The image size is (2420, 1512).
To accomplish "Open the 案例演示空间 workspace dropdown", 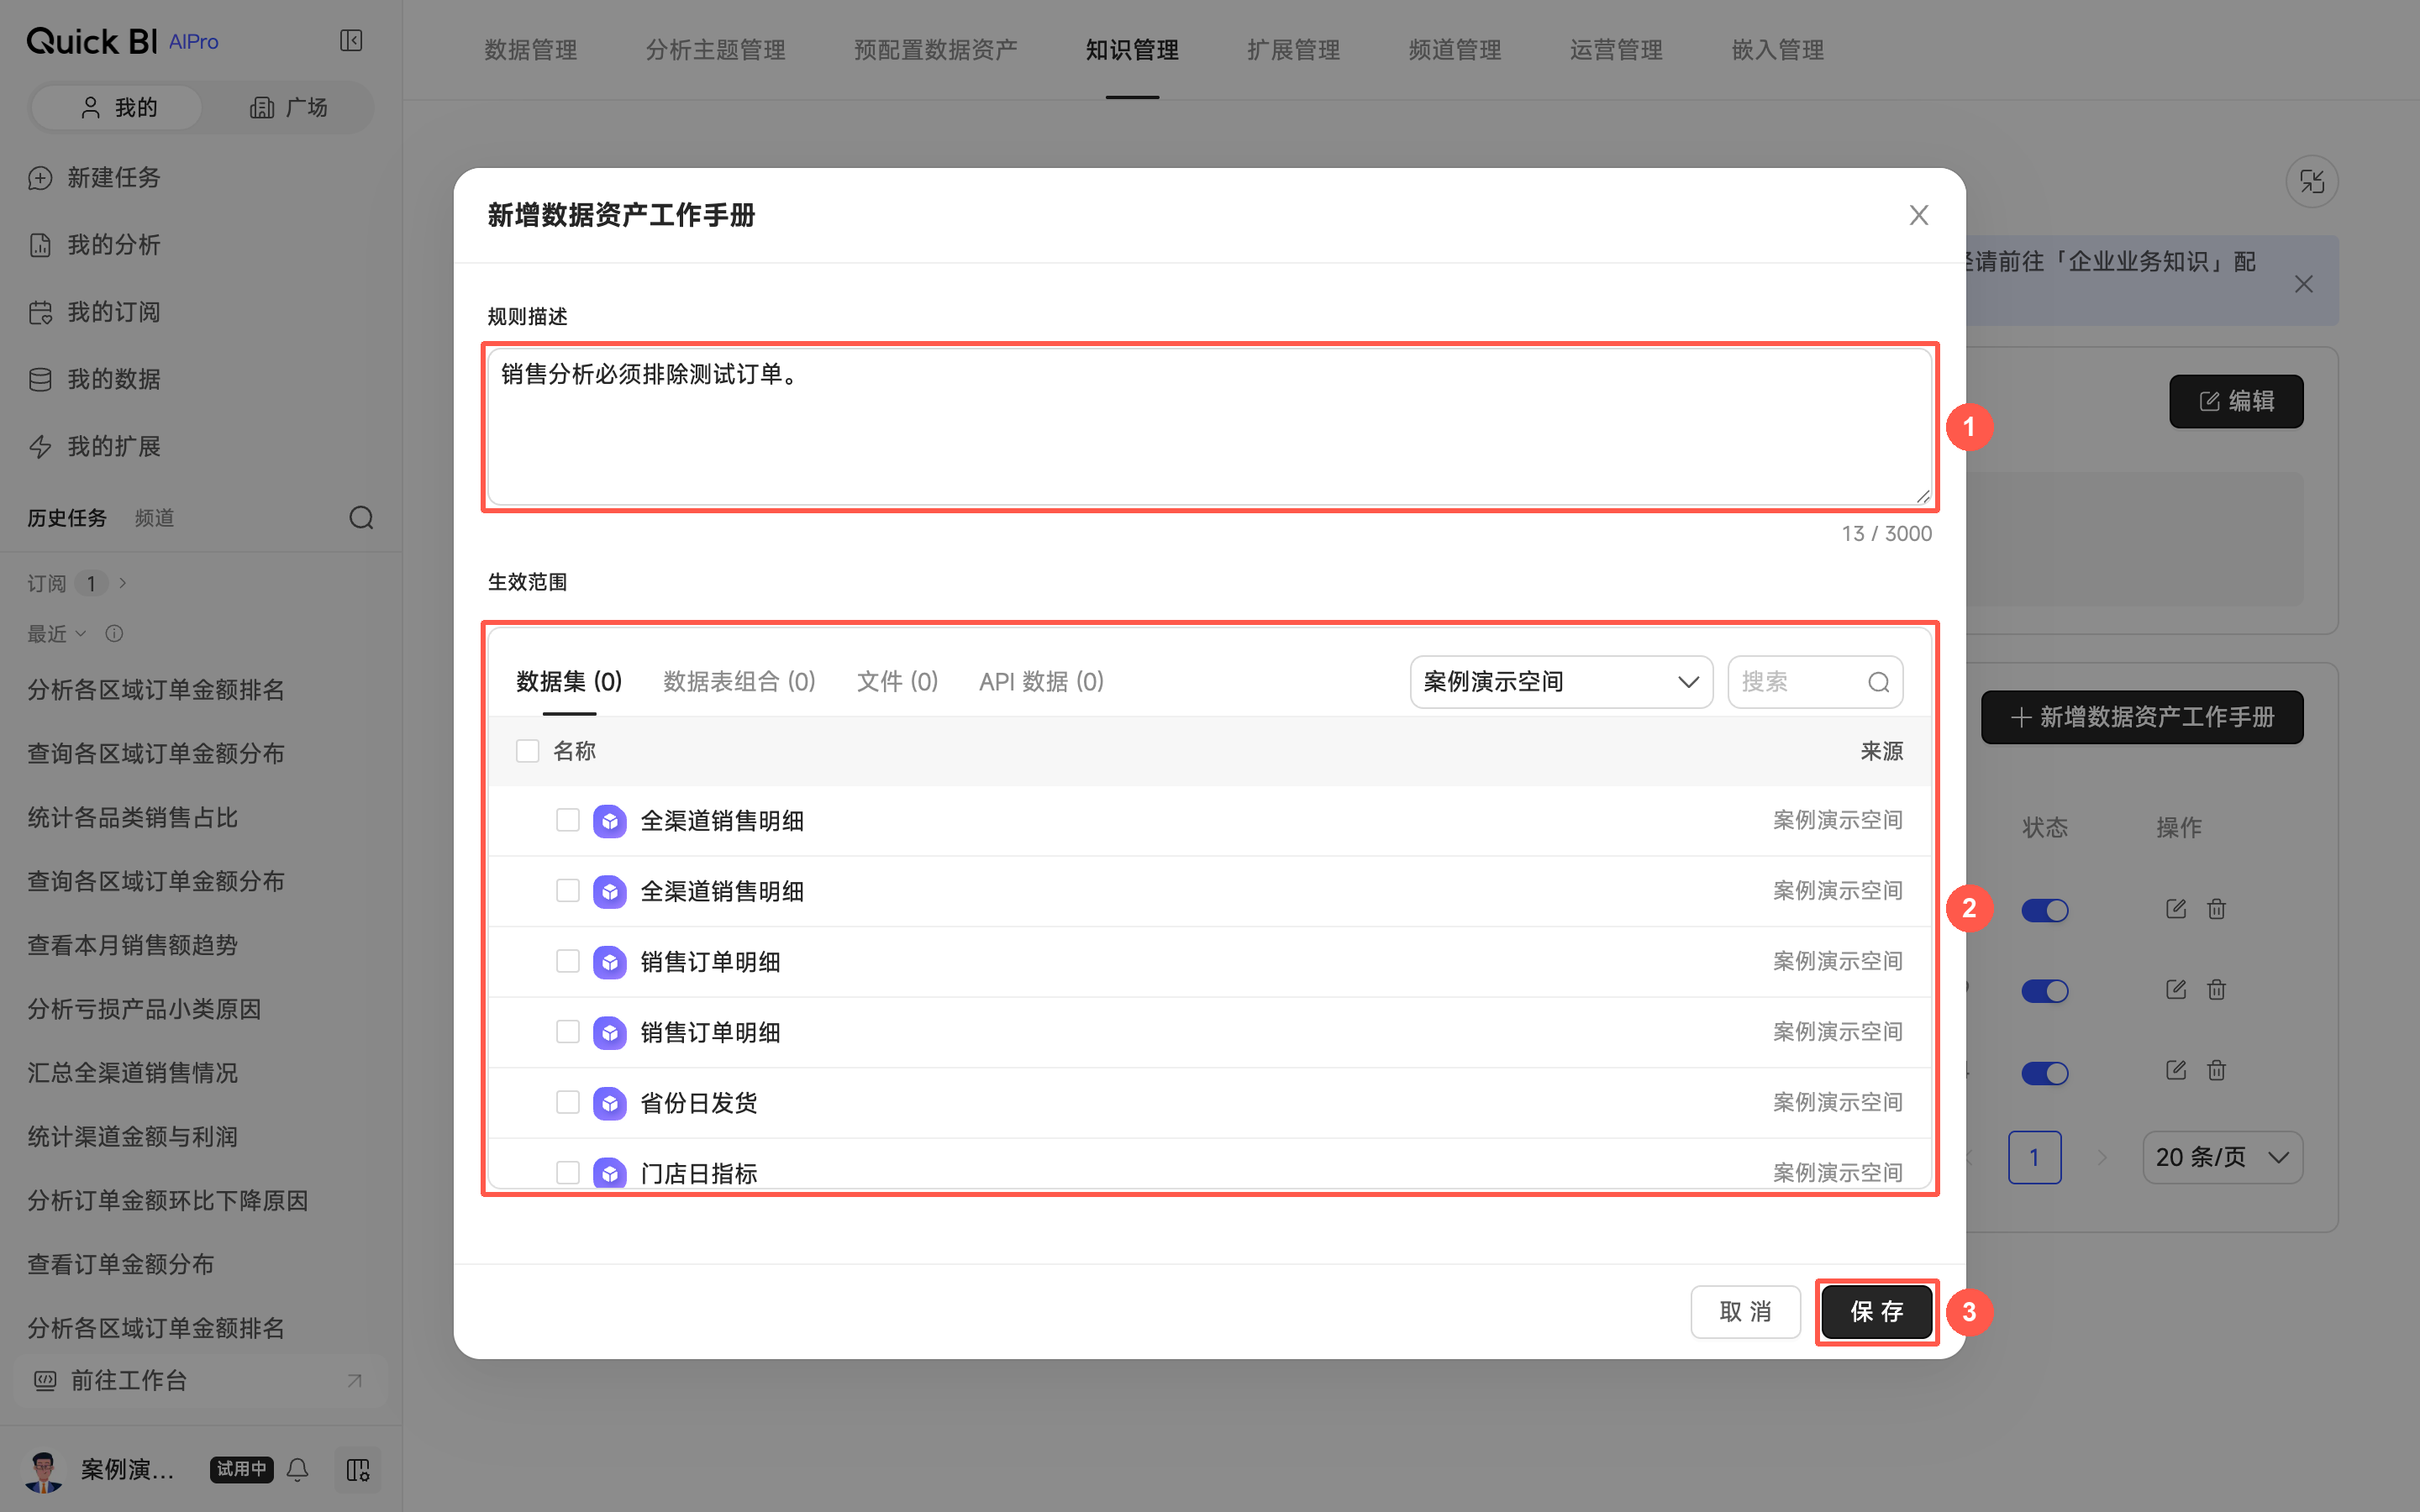I will [x=1561, y=682].
